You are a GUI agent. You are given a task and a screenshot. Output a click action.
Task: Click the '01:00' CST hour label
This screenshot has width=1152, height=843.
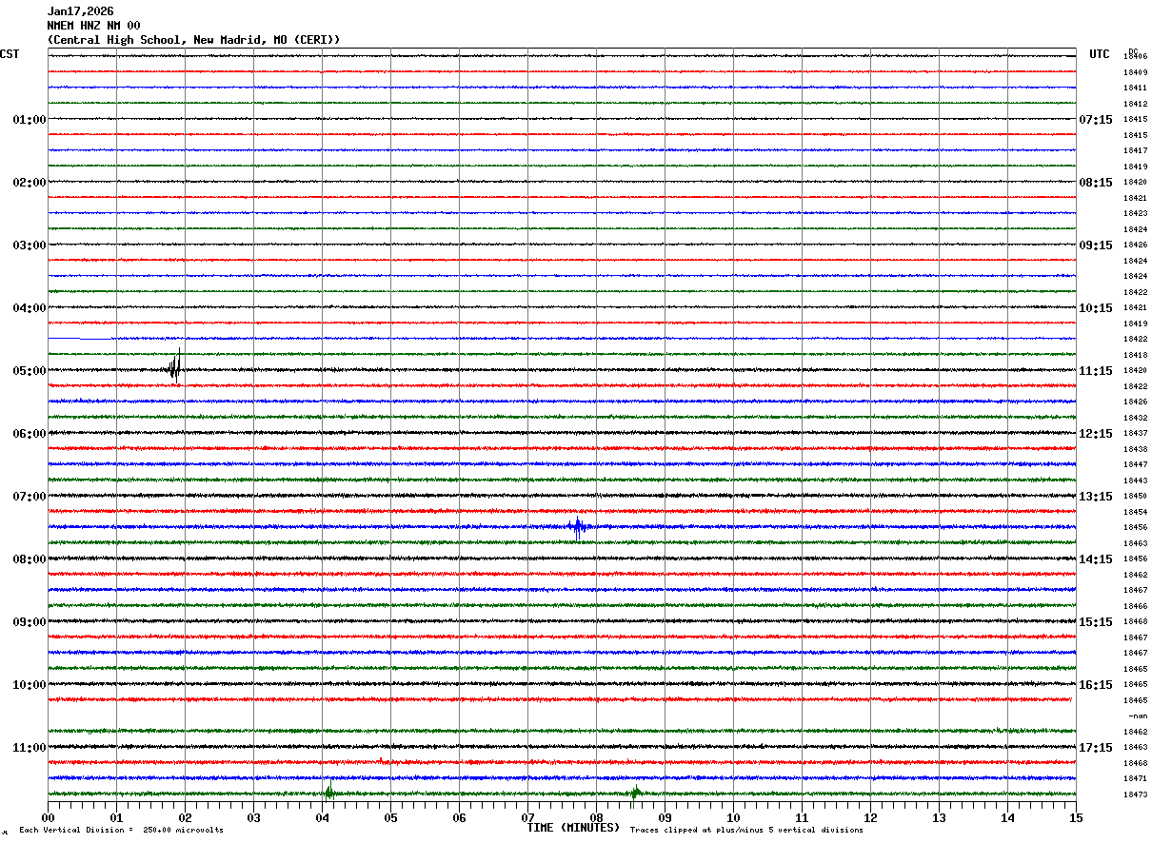click(30, 120)
